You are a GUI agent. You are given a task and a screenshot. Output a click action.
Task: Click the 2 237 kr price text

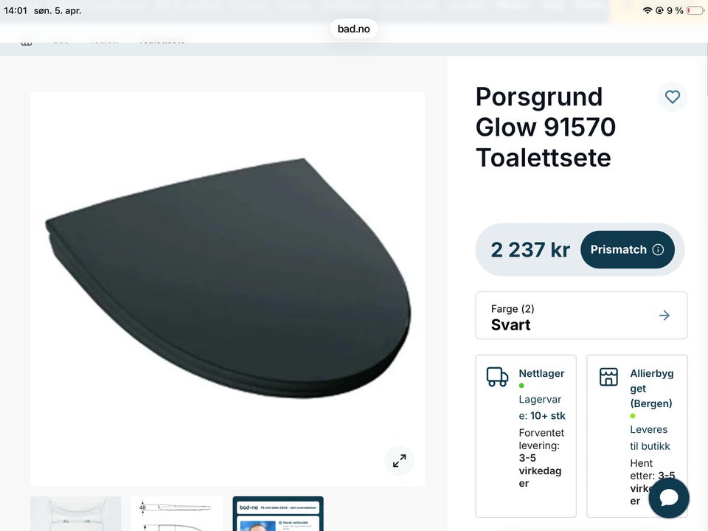coord(530,250)
